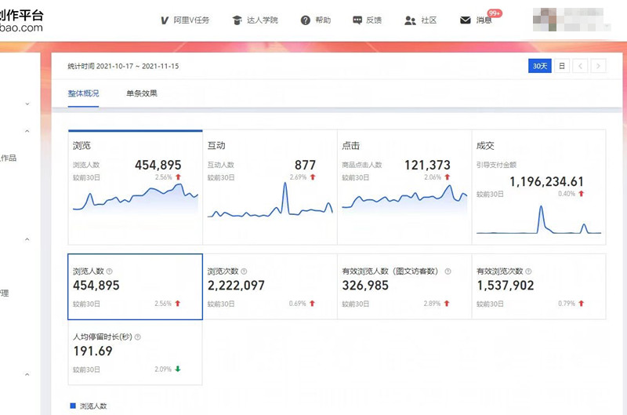Collapse the sidebar section above 理
This screenshot has width=627, height=415.
27,239
